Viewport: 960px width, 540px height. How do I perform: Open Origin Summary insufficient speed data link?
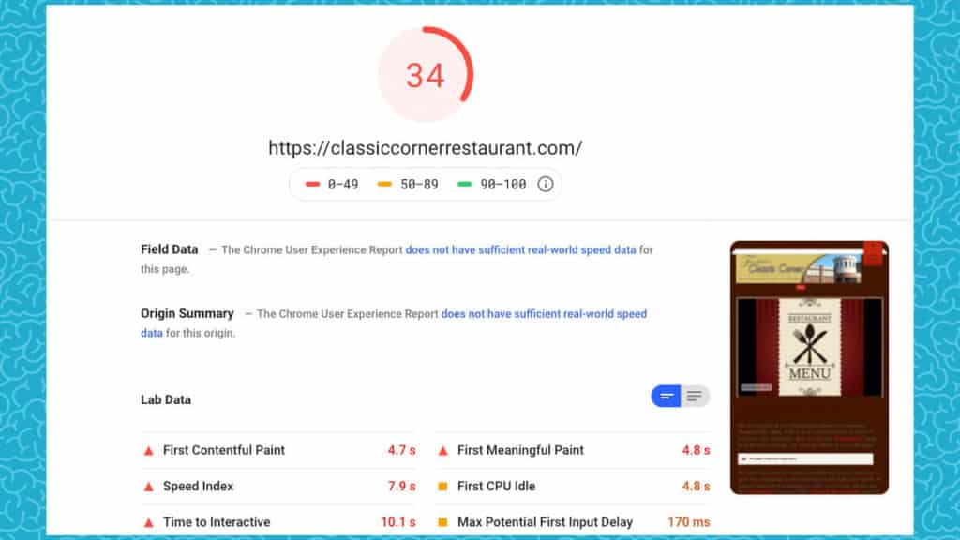(544, 314)
